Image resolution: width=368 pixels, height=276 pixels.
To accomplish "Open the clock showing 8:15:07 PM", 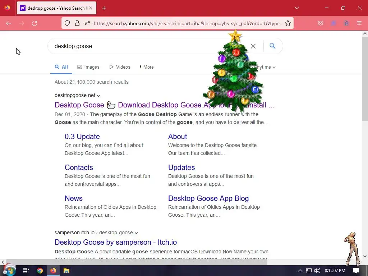I will tap(335, 271).
